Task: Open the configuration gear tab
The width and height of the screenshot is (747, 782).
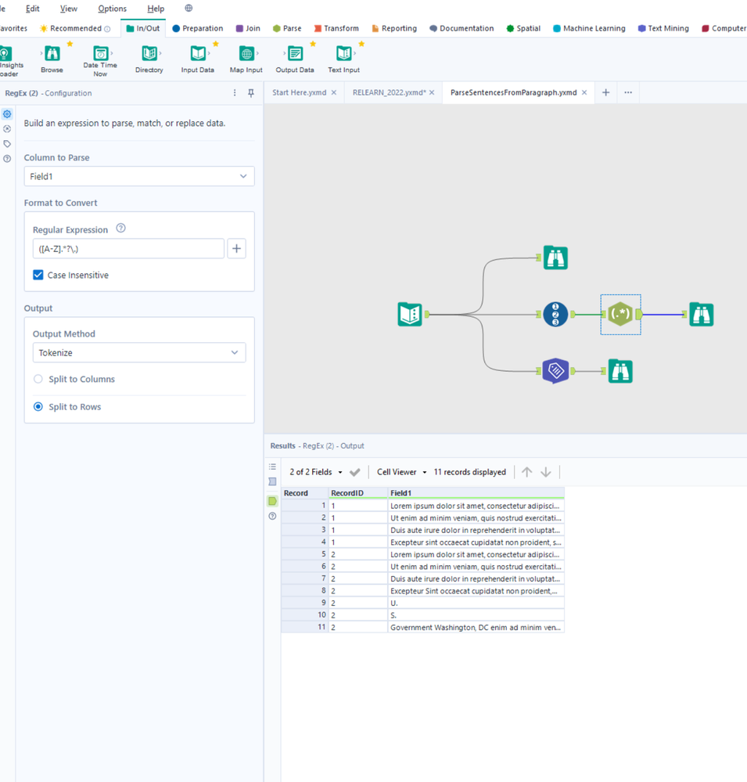Action: click(x=7, y=114)
